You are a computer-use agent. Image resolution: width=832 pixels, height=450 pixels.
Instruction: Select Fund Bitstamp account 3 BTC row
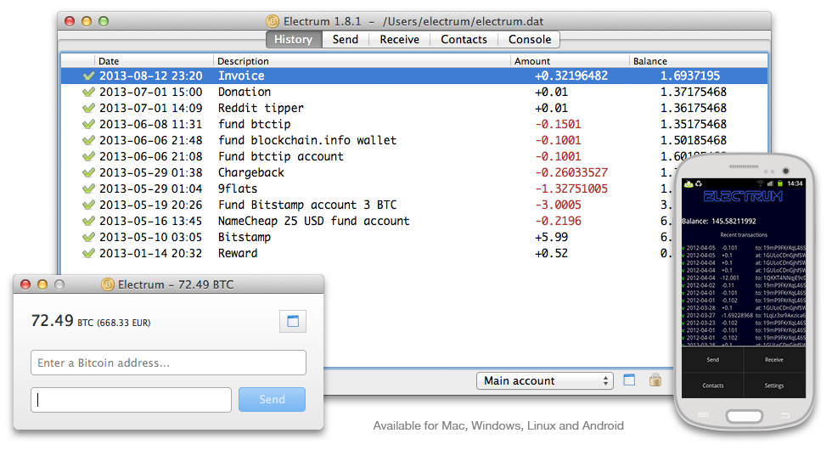368,205
